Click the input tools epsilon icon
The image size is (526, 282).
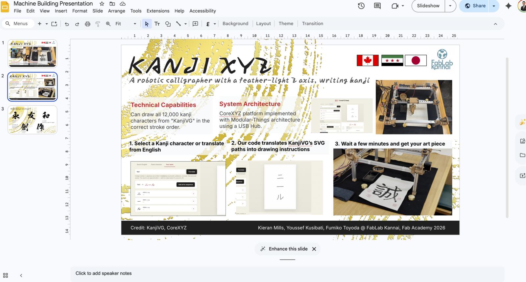coord(208,24)
